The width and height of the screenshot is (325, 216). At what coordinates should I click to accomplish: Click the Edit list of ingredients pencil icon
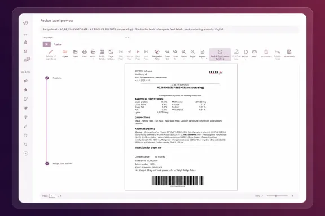(51, 52)
